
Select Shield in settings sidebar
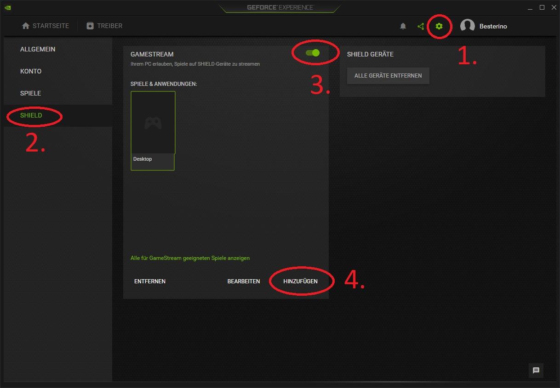click(58, 115)
